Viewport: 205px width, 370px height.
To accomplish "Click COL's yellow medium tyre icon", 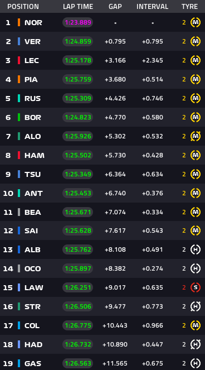I will [x=196, y=325].
